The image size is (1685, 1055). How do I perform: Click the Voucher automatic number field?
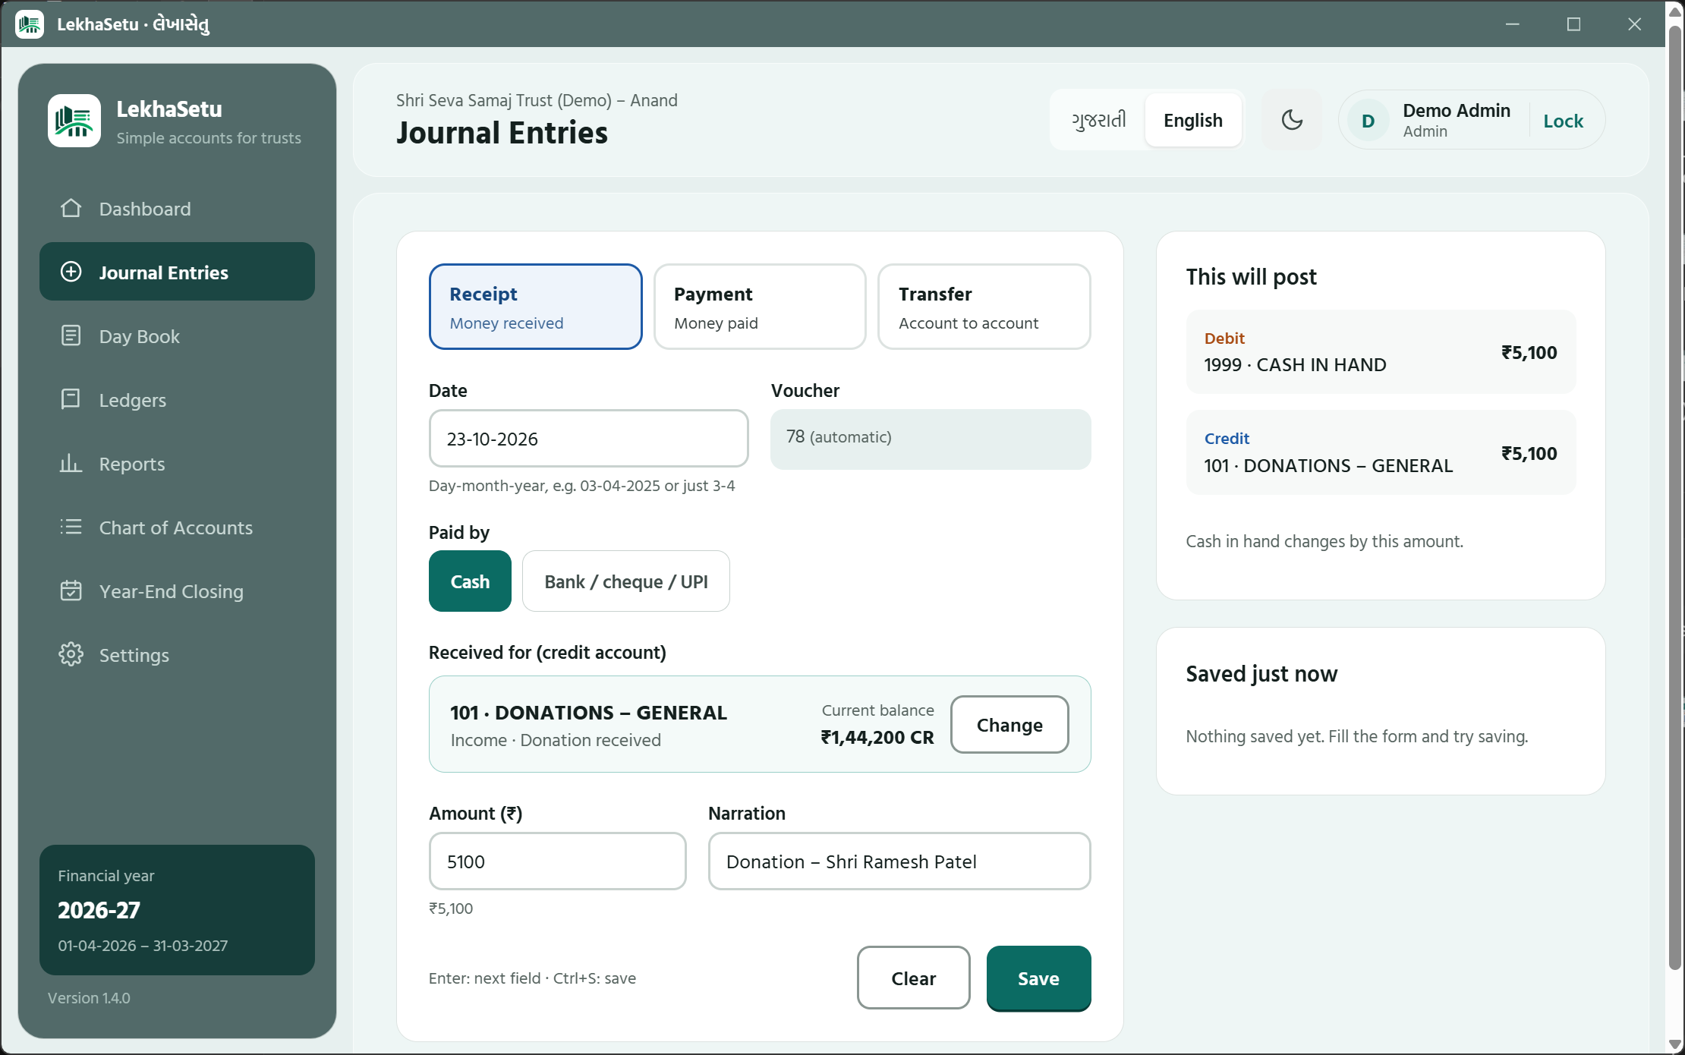tap(931, 439)
